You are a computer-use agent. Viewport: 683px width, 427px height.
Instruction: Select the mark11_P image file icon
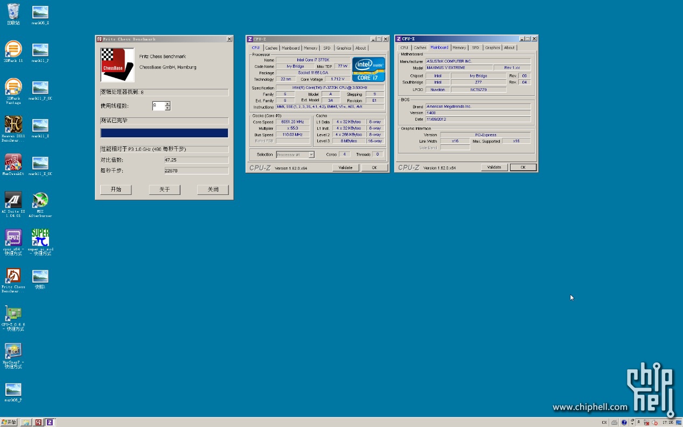point(40,53)
